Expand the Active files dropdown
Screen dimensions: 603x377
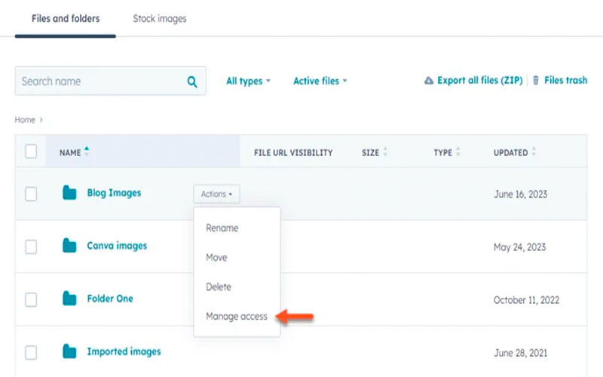pos(320,81)
